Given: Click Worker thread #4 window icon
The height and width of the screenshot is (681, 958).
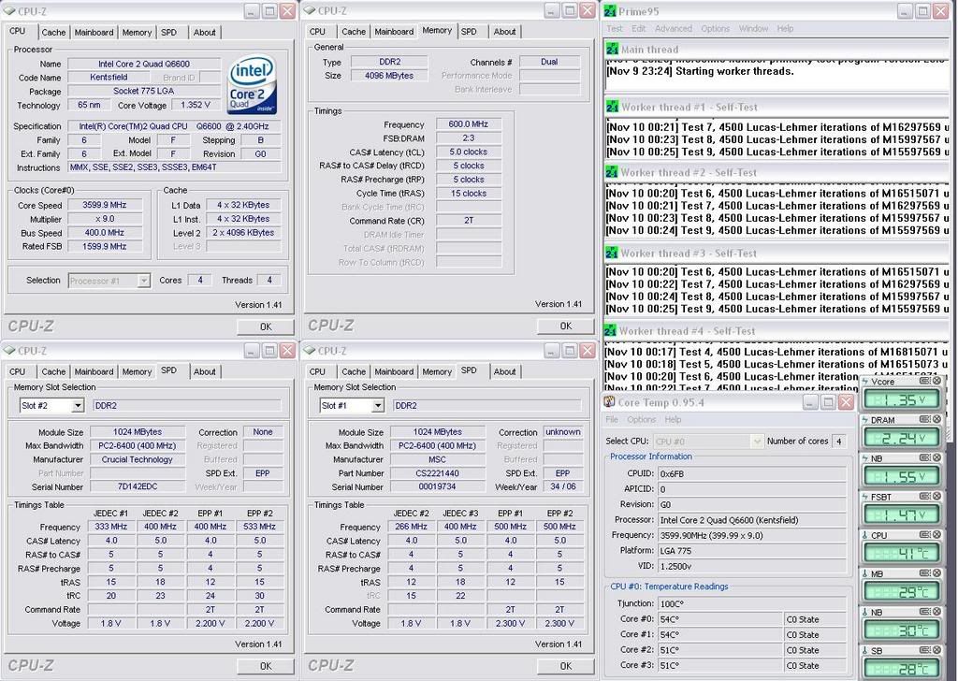Looking at the screenshot, I should coord(612,330).
